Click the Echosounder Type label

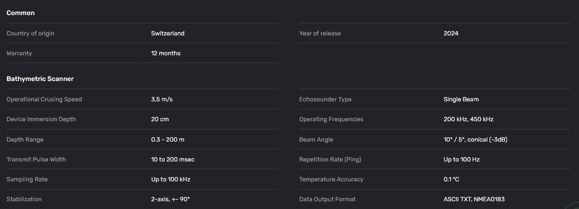point(325,99)
